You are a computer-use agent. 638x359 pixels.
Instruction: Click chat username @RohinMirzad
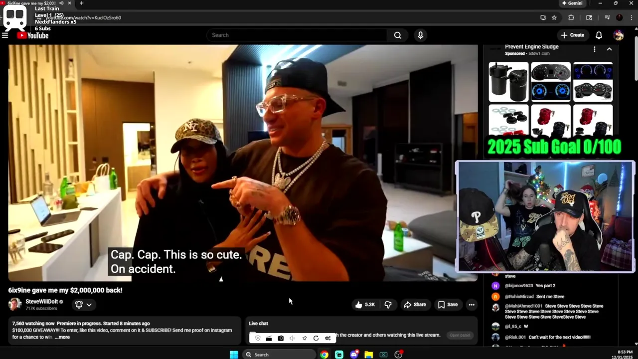[x=519, y=297]
